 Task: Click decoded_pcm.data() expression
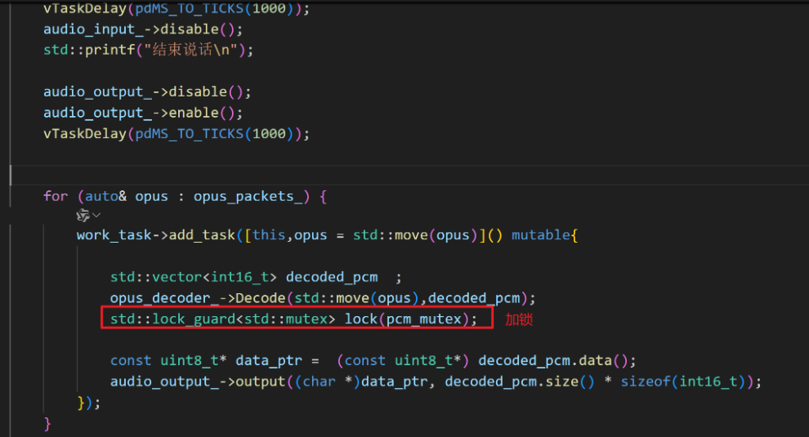(x=553, y=361)
